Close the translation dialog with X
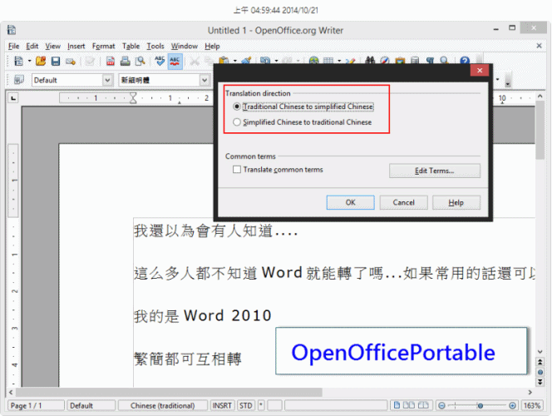 480,71
